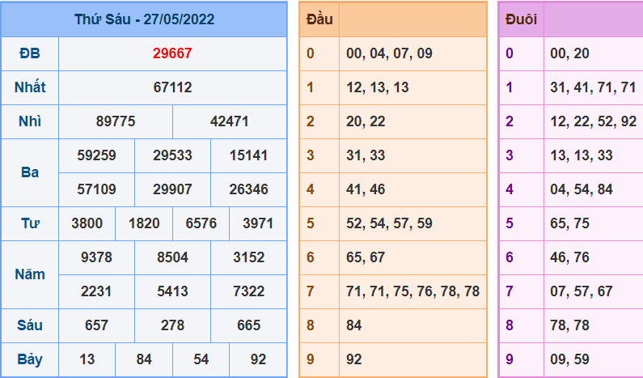Click number 92 in the Bảy row
This screenshot has width=643, height=378.
(258, 360)
